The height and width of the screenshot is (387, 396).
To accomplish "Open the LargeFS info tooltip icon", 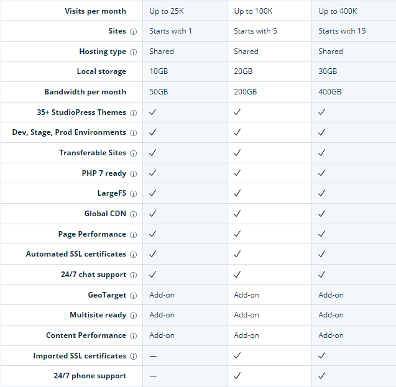I will click(x=133, y=194).
